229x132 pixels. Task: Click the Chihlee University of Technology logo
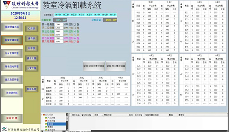coord(20,5)
